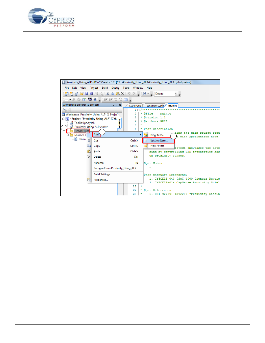
Task: Pin the Workspace Explorer panel
Action: (x=117, y=105)
